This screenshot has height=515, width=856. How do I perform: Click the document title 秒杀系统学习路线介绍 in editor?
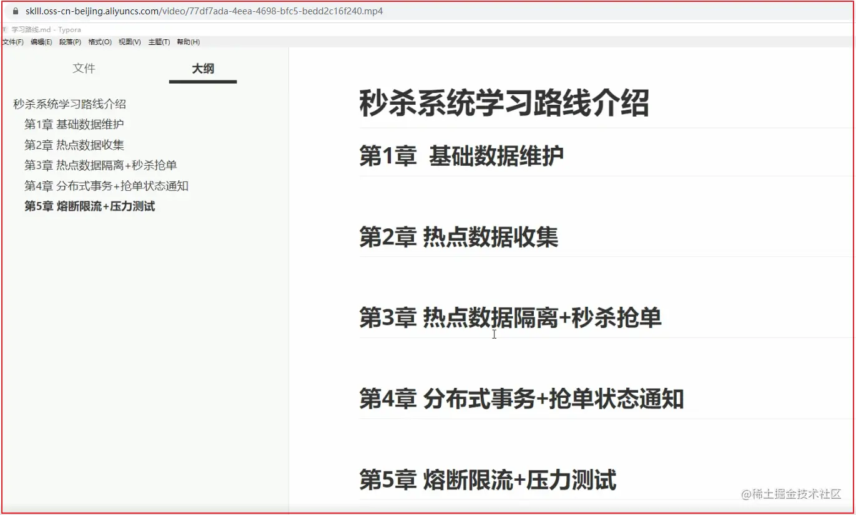click(504, 103)
